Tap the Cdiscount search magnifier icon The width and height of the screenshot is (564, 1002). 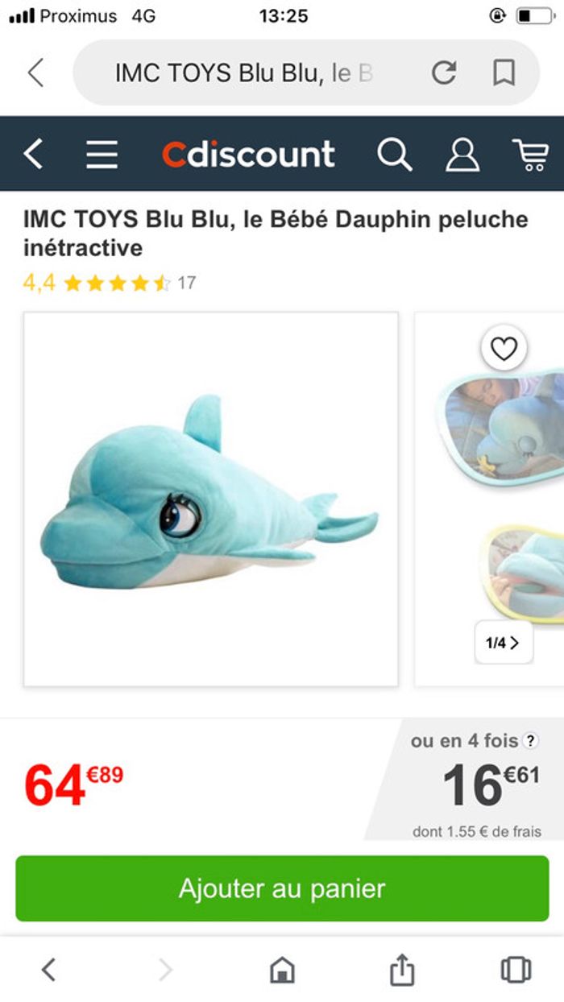[x=394, y=154]
